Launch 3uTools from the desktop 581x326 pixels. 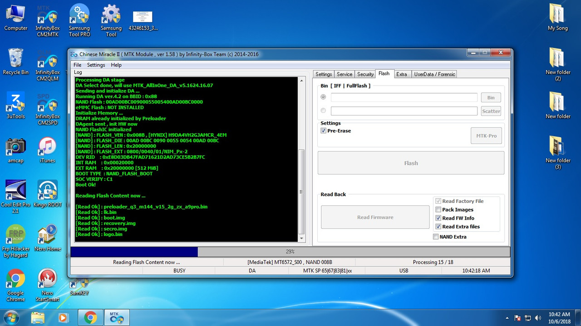coord(16,105)
